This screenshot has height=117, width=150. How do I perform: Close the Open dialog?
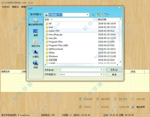(119, 8)
